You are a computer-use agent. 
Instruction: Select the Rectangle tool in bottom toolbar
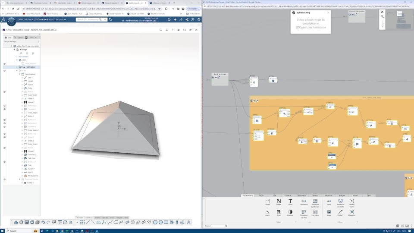166,223
